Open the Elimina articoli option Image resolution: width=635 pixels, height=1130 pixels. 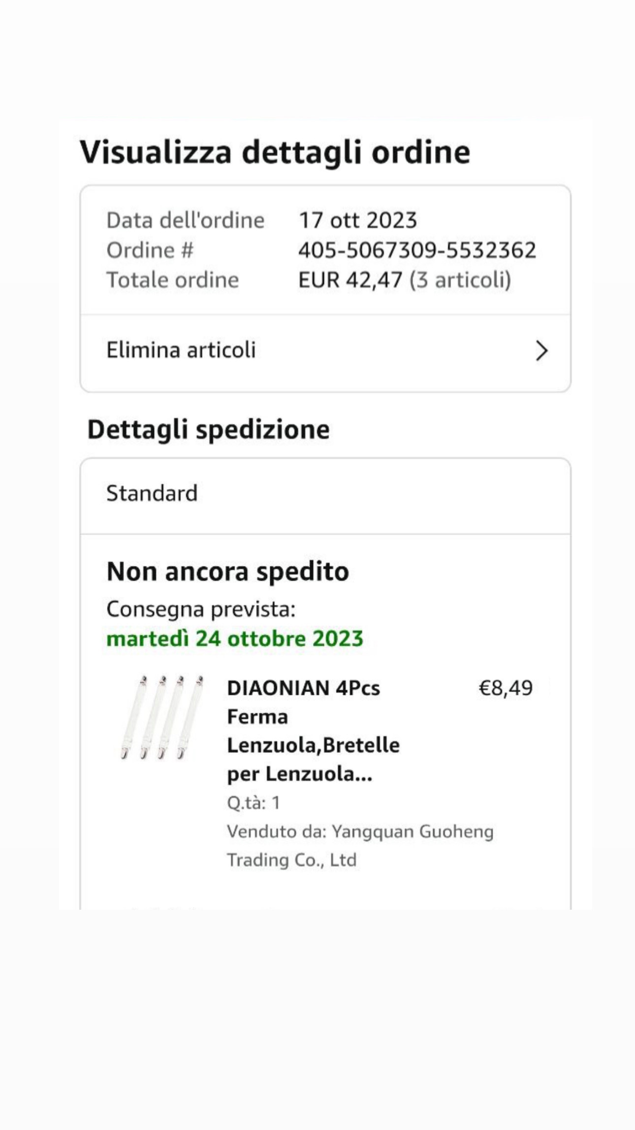tap(181, 350)
